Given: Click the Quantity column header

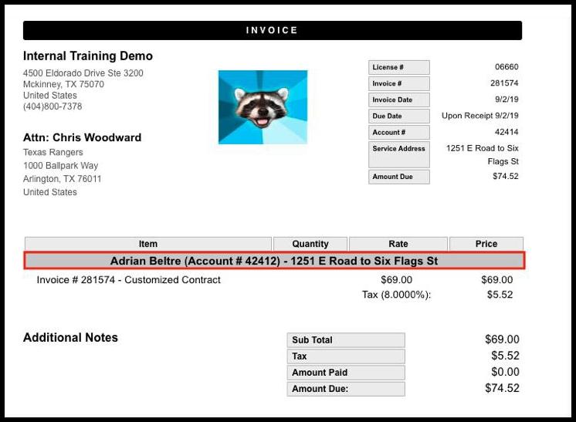Looking at the screenshot, I should pyautogui.click(x=310, y=244).
